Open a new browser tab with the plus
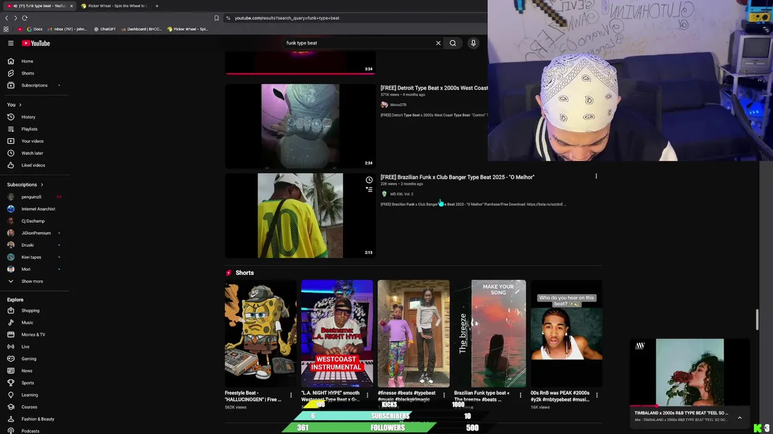Viewport: 773px width, 434px height. (x=157, y=6)
